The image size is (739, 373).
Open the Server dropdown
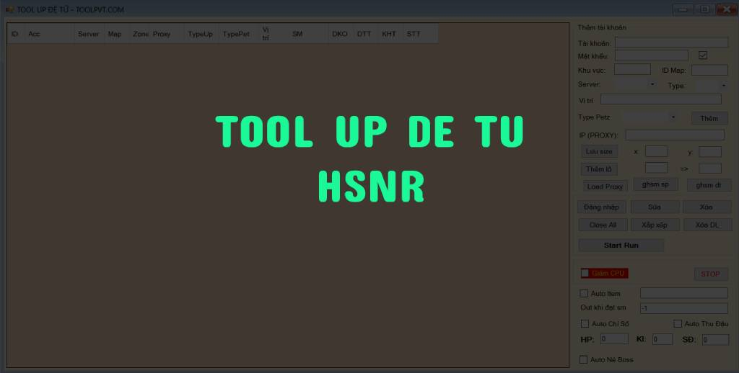tap(635, 85)
